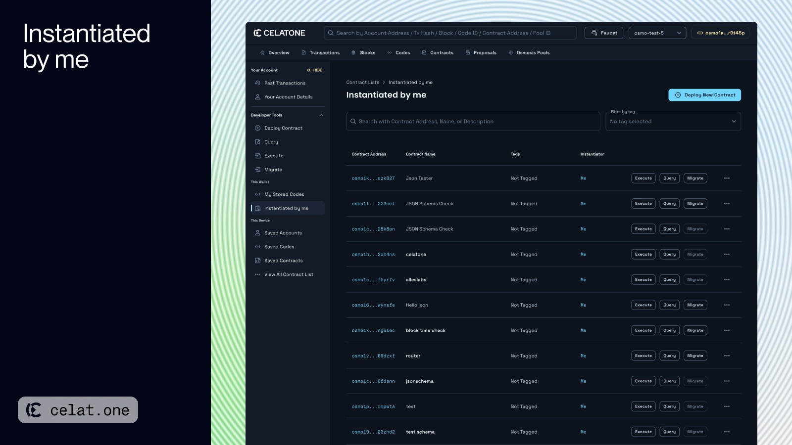Image resolution: width=792 pixels, height=445 pixels.
Task: Hide the Your Account sidebar
Action: (x=314, y=70)
